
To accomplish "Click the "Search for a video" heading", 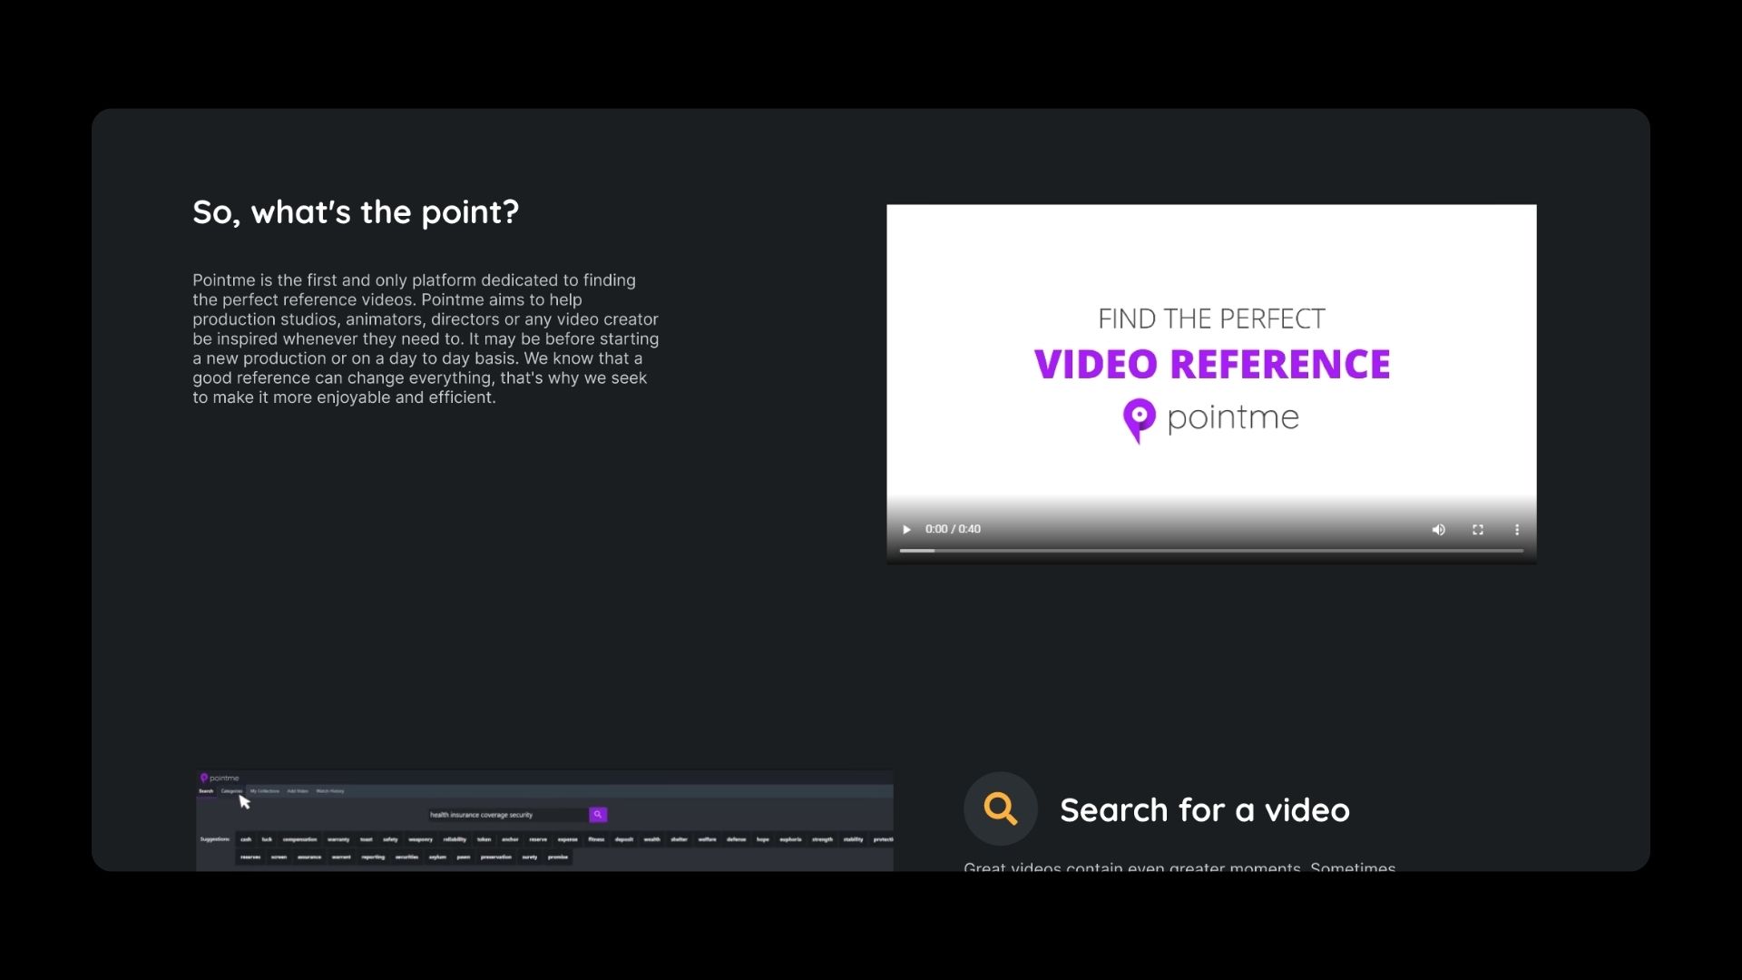I will [x=1204, y=809].
